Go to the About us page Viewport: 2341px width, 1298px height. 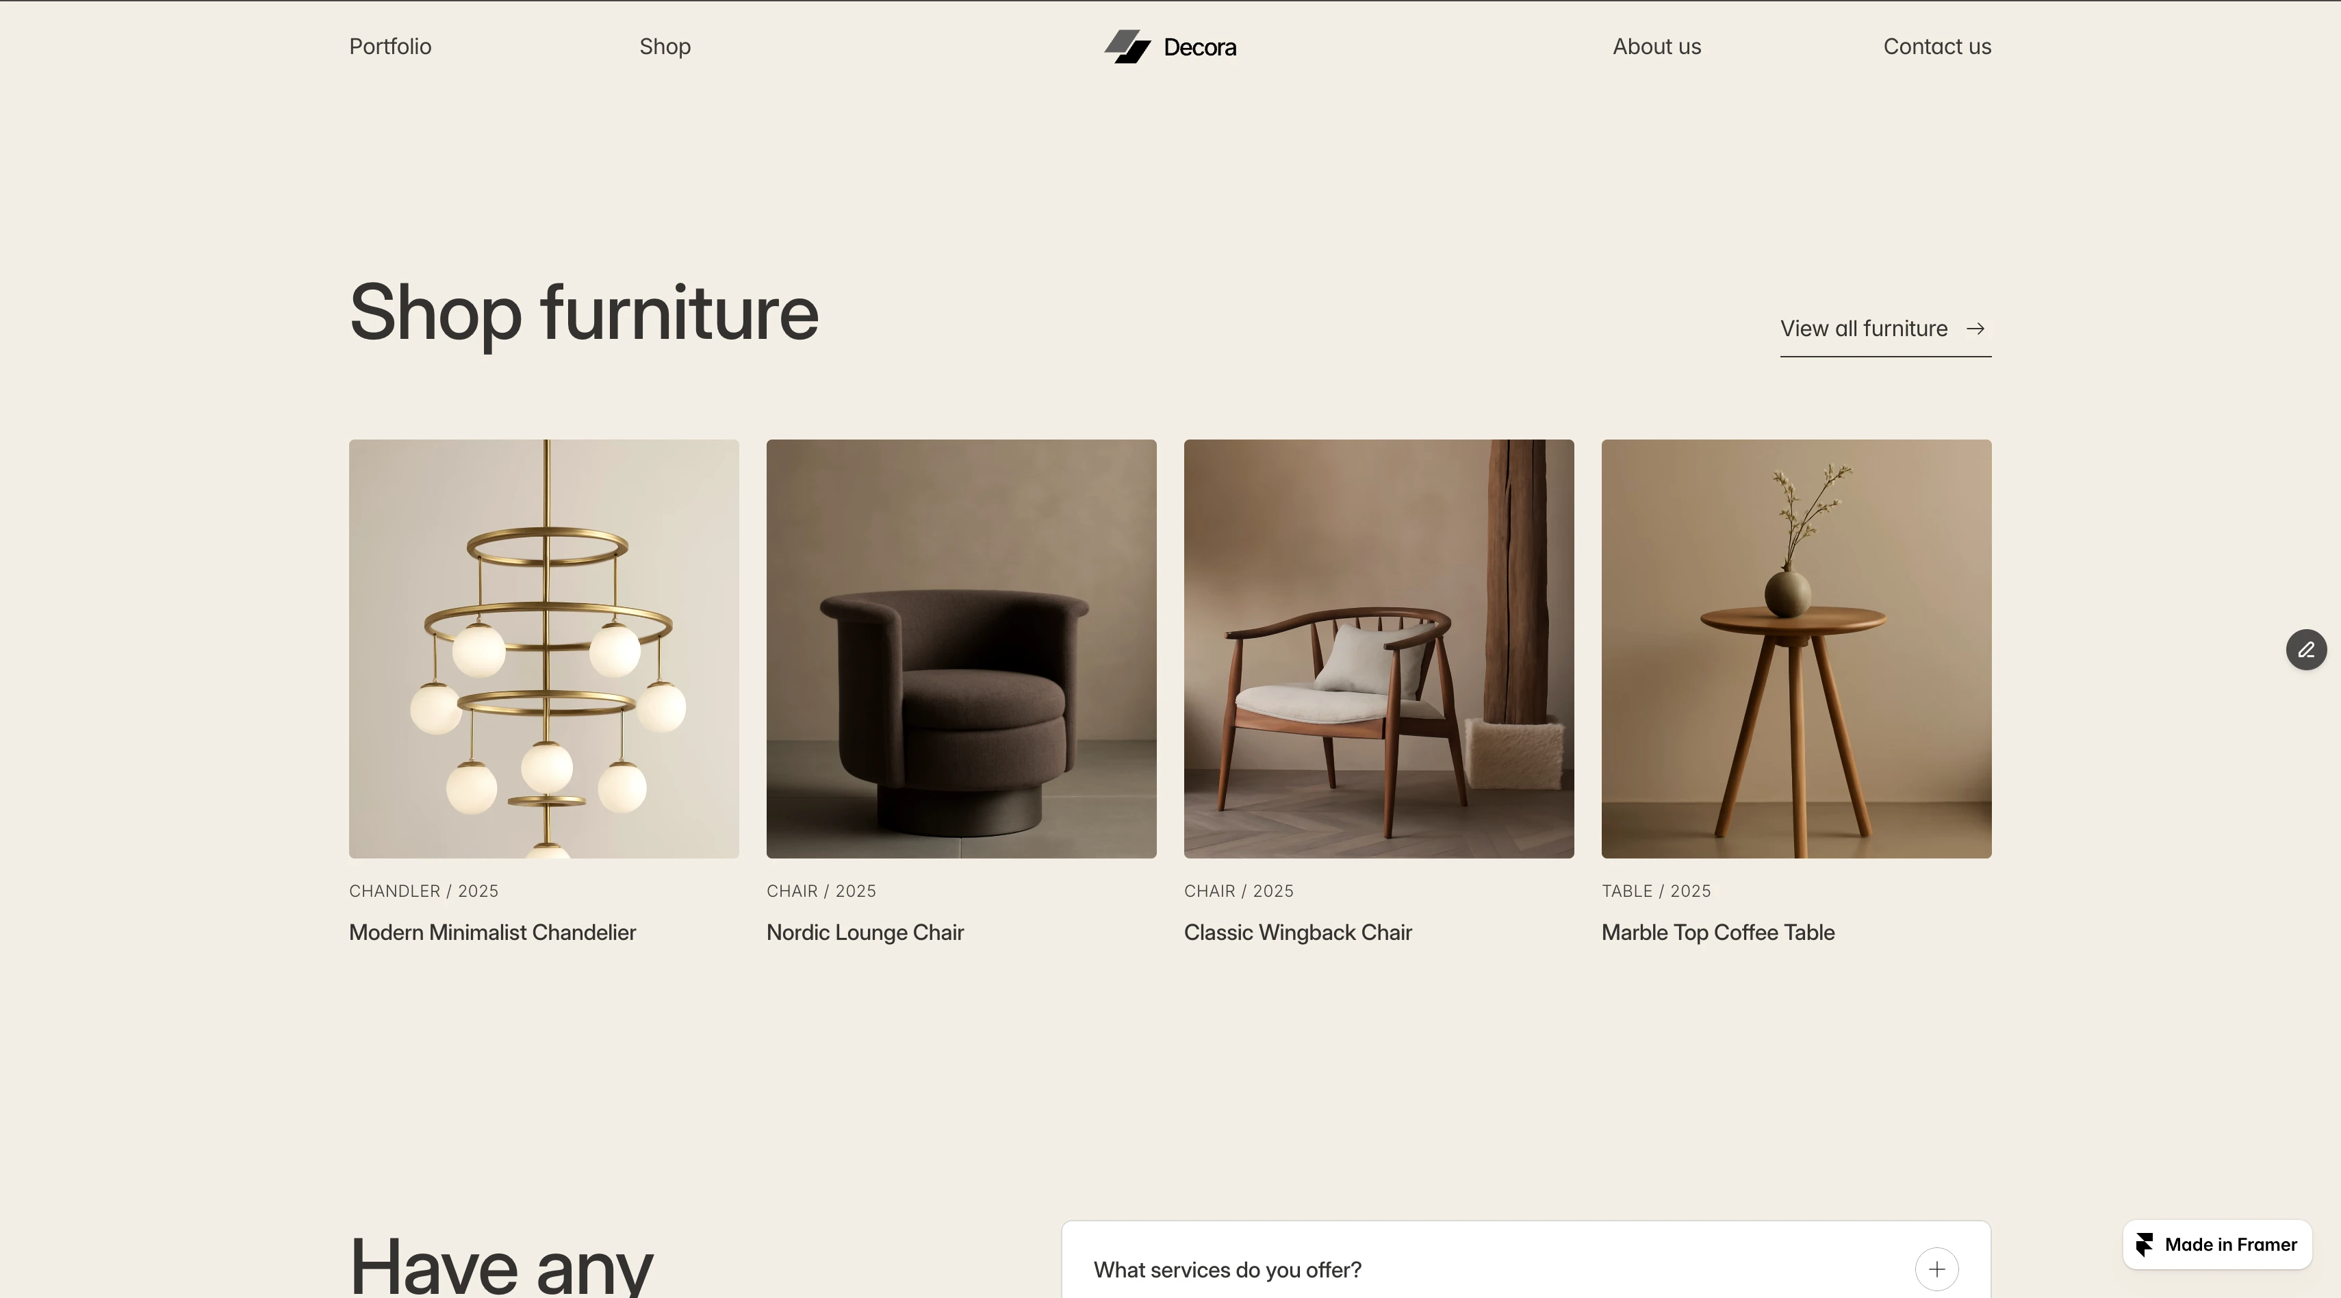point(1656,47)
